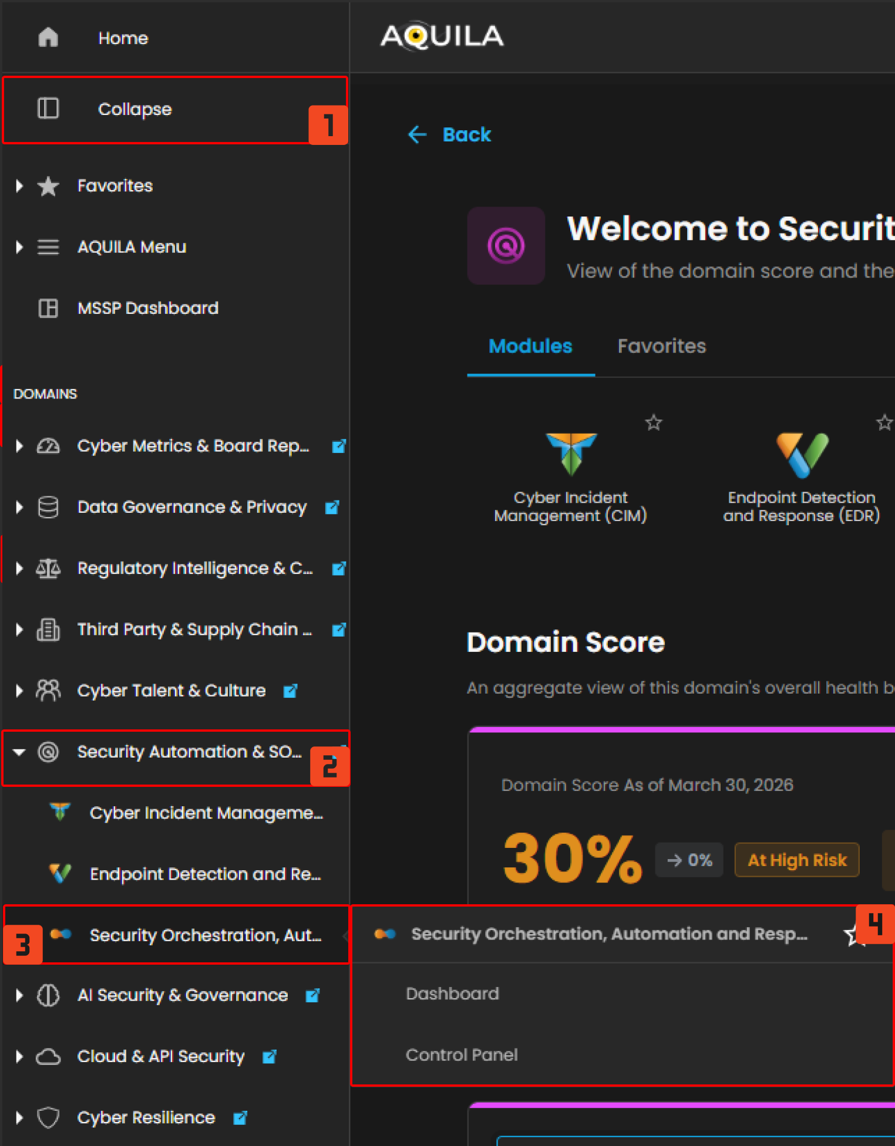Click the Cyber Incident Management icon in sidebar
Viewport: 895px width, 1146px height.
point(60,812)
